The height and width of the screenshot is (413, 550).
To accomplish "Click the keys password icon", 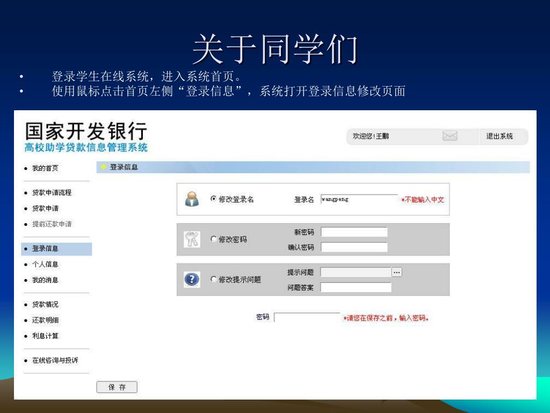I will [192, 239].
